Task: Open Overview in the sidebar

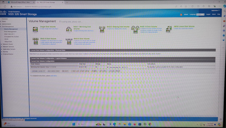Action: pyautogui.click(x=5, y=19)
